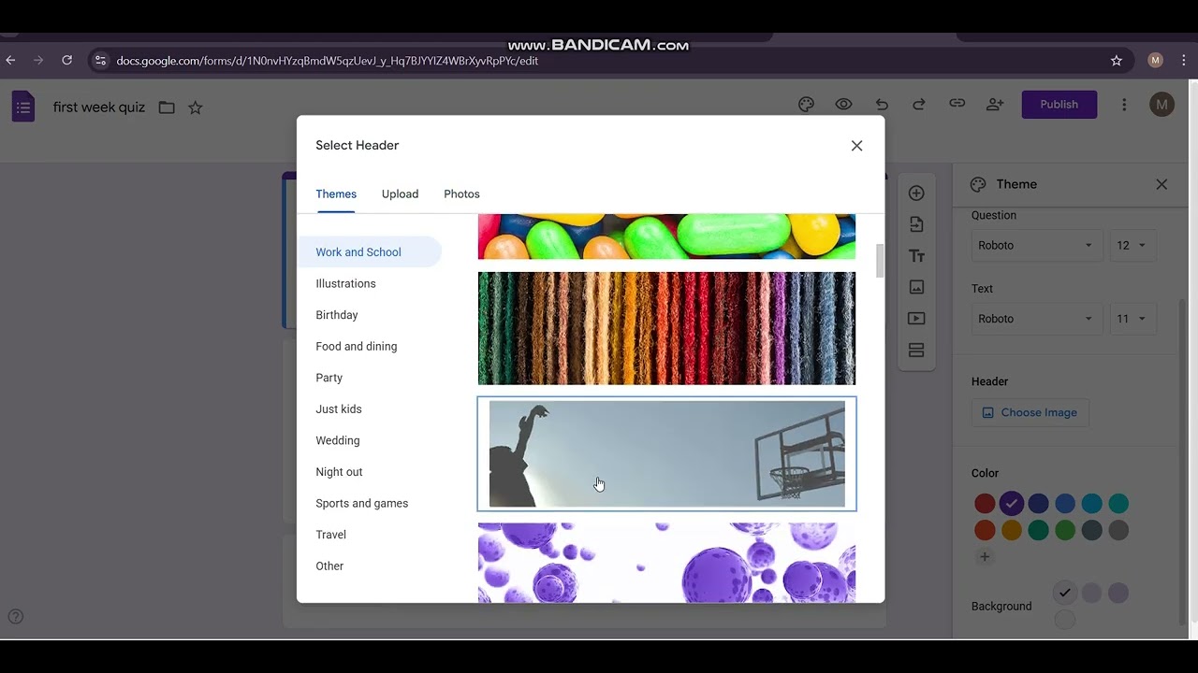Image resolution: width=1198 pixels, height=673 pixels.
Task: Switch to the Themes tab
Action: click(336, 194)
